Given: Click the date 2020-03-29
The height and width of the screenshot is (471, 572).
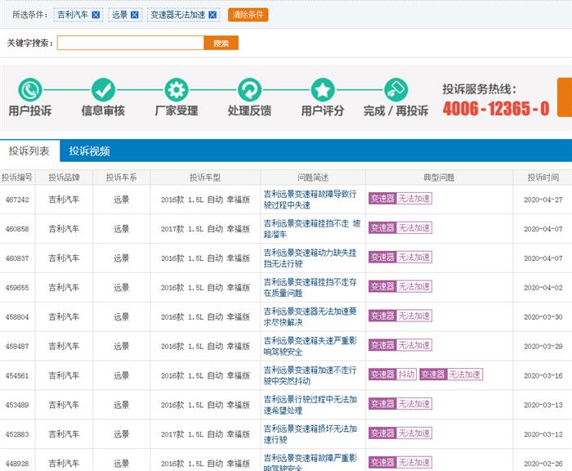Looking at the screenshot, I should 543,346.
